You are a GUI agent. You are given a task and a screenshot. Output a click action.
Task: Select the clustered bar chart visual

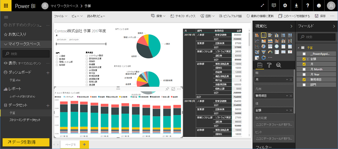tap(270, 35)
